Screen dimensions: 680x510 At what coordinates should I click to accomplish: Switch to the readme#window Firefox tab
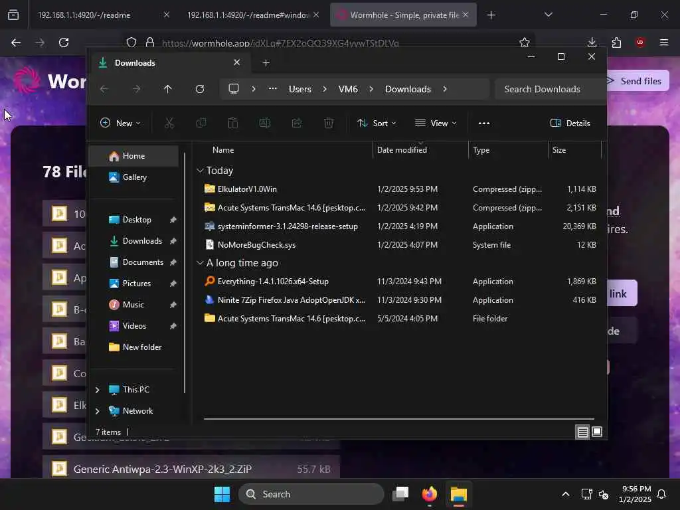pos(252,15)
